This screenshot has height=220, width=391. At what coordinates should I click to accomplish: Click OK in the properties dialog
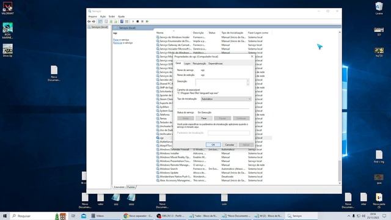point(213,145)
